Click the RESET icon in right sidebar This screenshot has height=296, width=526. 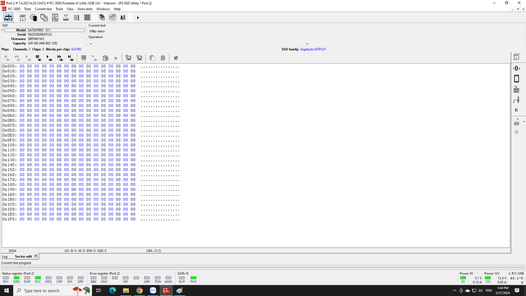516,89
